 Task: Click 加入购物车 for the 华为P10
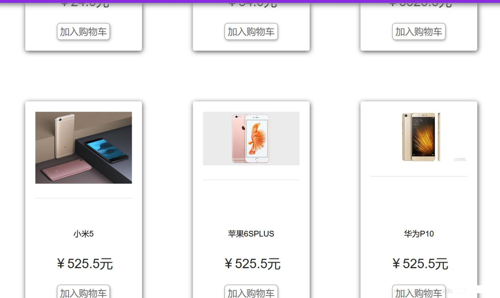click(x=419, y=292)
